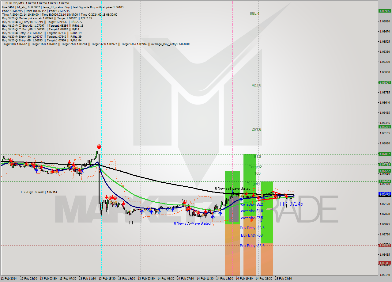Click the green 1.09966 price tag on the axis
This screenshot has height=282, width=392.
pos(385,11)
